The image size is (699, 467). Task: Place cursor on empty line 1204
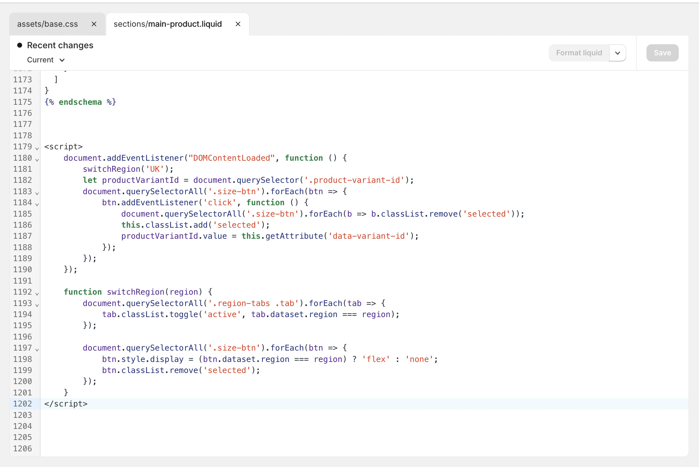click(364, 426)
